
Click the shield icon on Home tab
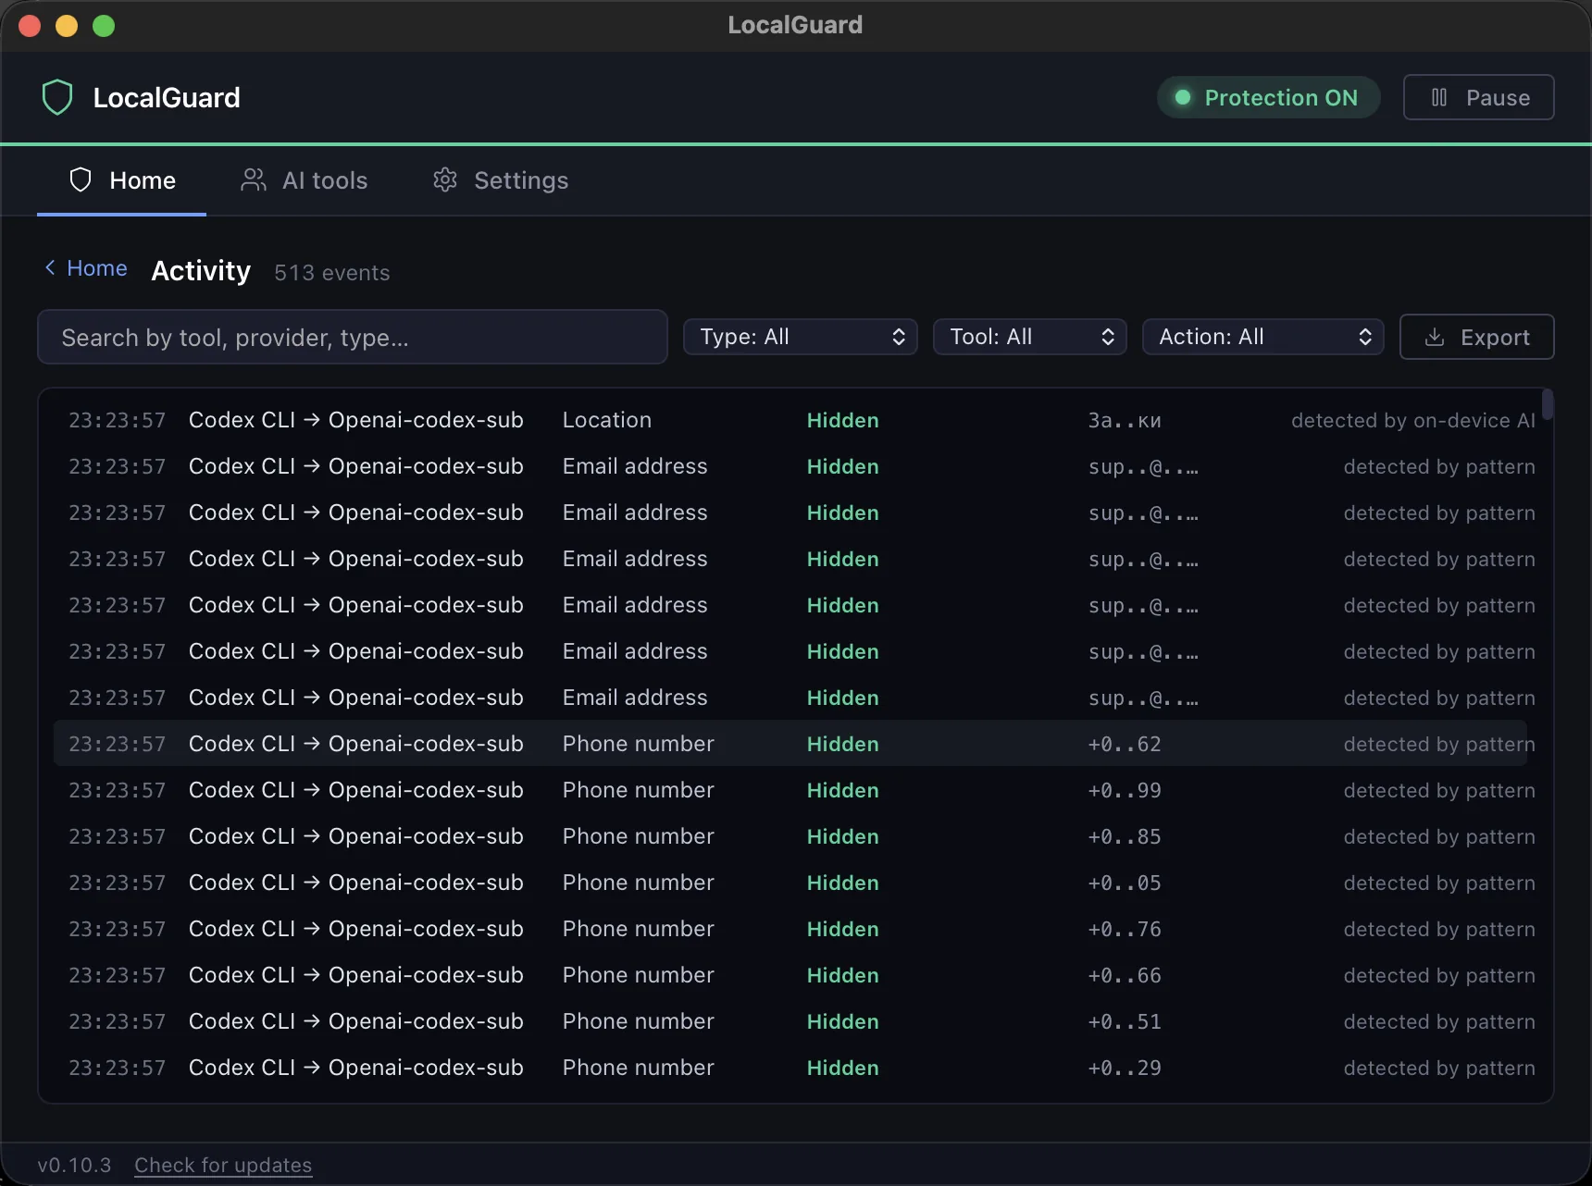[x=81, y=179]
